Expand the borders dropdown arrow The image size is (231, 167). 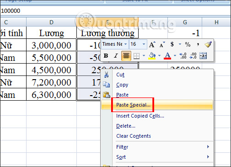tap(144, 56)
